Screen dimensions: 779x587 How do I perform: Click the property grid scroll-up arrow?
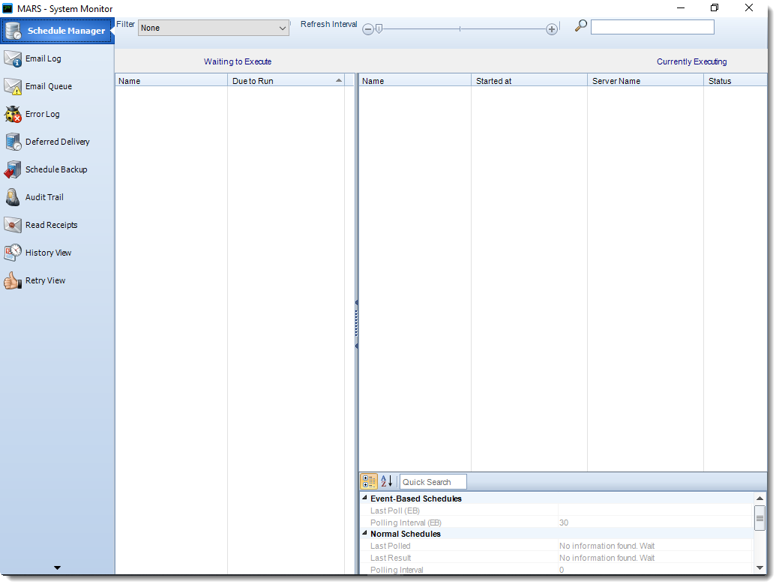pos(760,498)
